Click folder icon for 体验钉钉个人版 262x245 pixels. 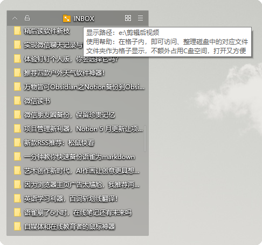pyautogui.click(x=17, y=59)
